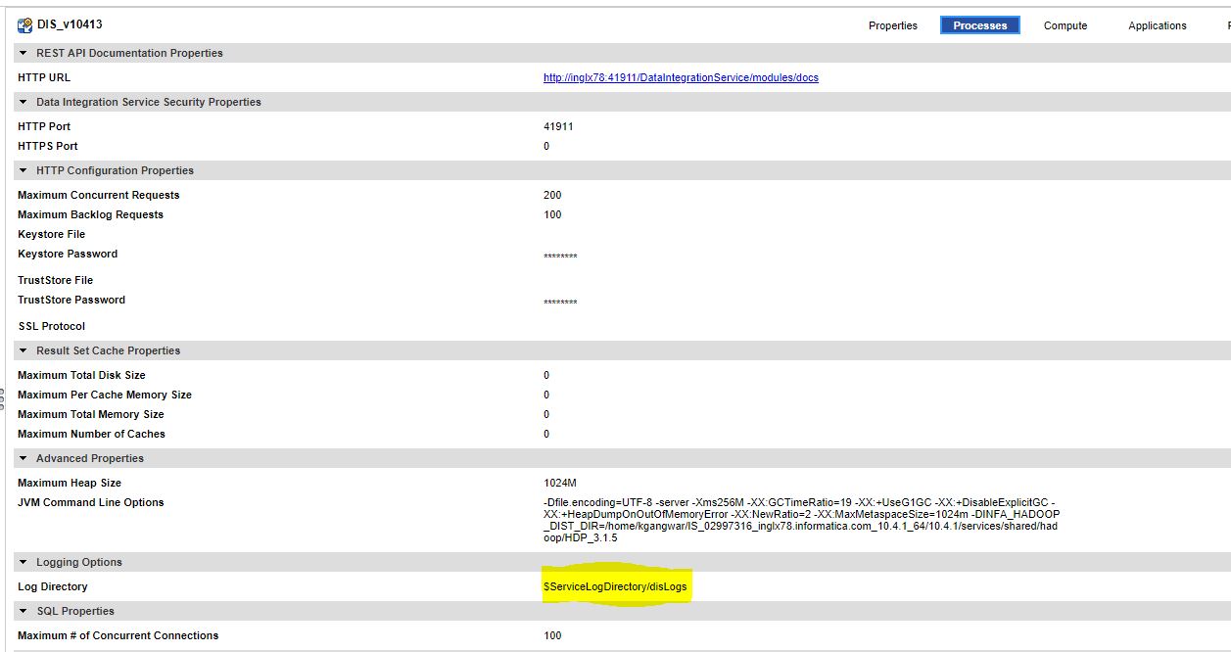Click the DIS_v10413 service icon
Screen dimensions: 1231x652
click(x=24, y=25)
